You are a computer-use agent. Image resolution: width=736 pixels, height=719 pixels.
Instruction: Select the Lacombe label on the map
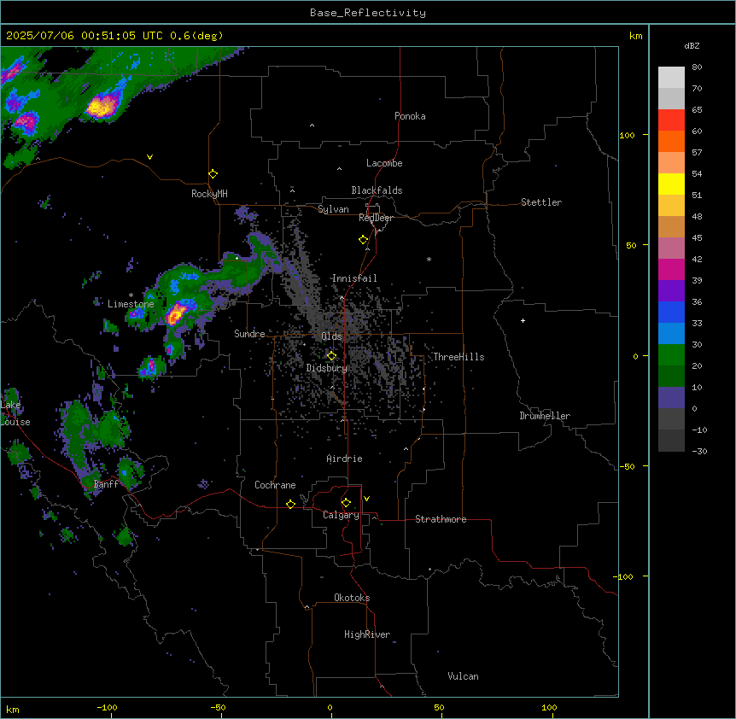384,163
